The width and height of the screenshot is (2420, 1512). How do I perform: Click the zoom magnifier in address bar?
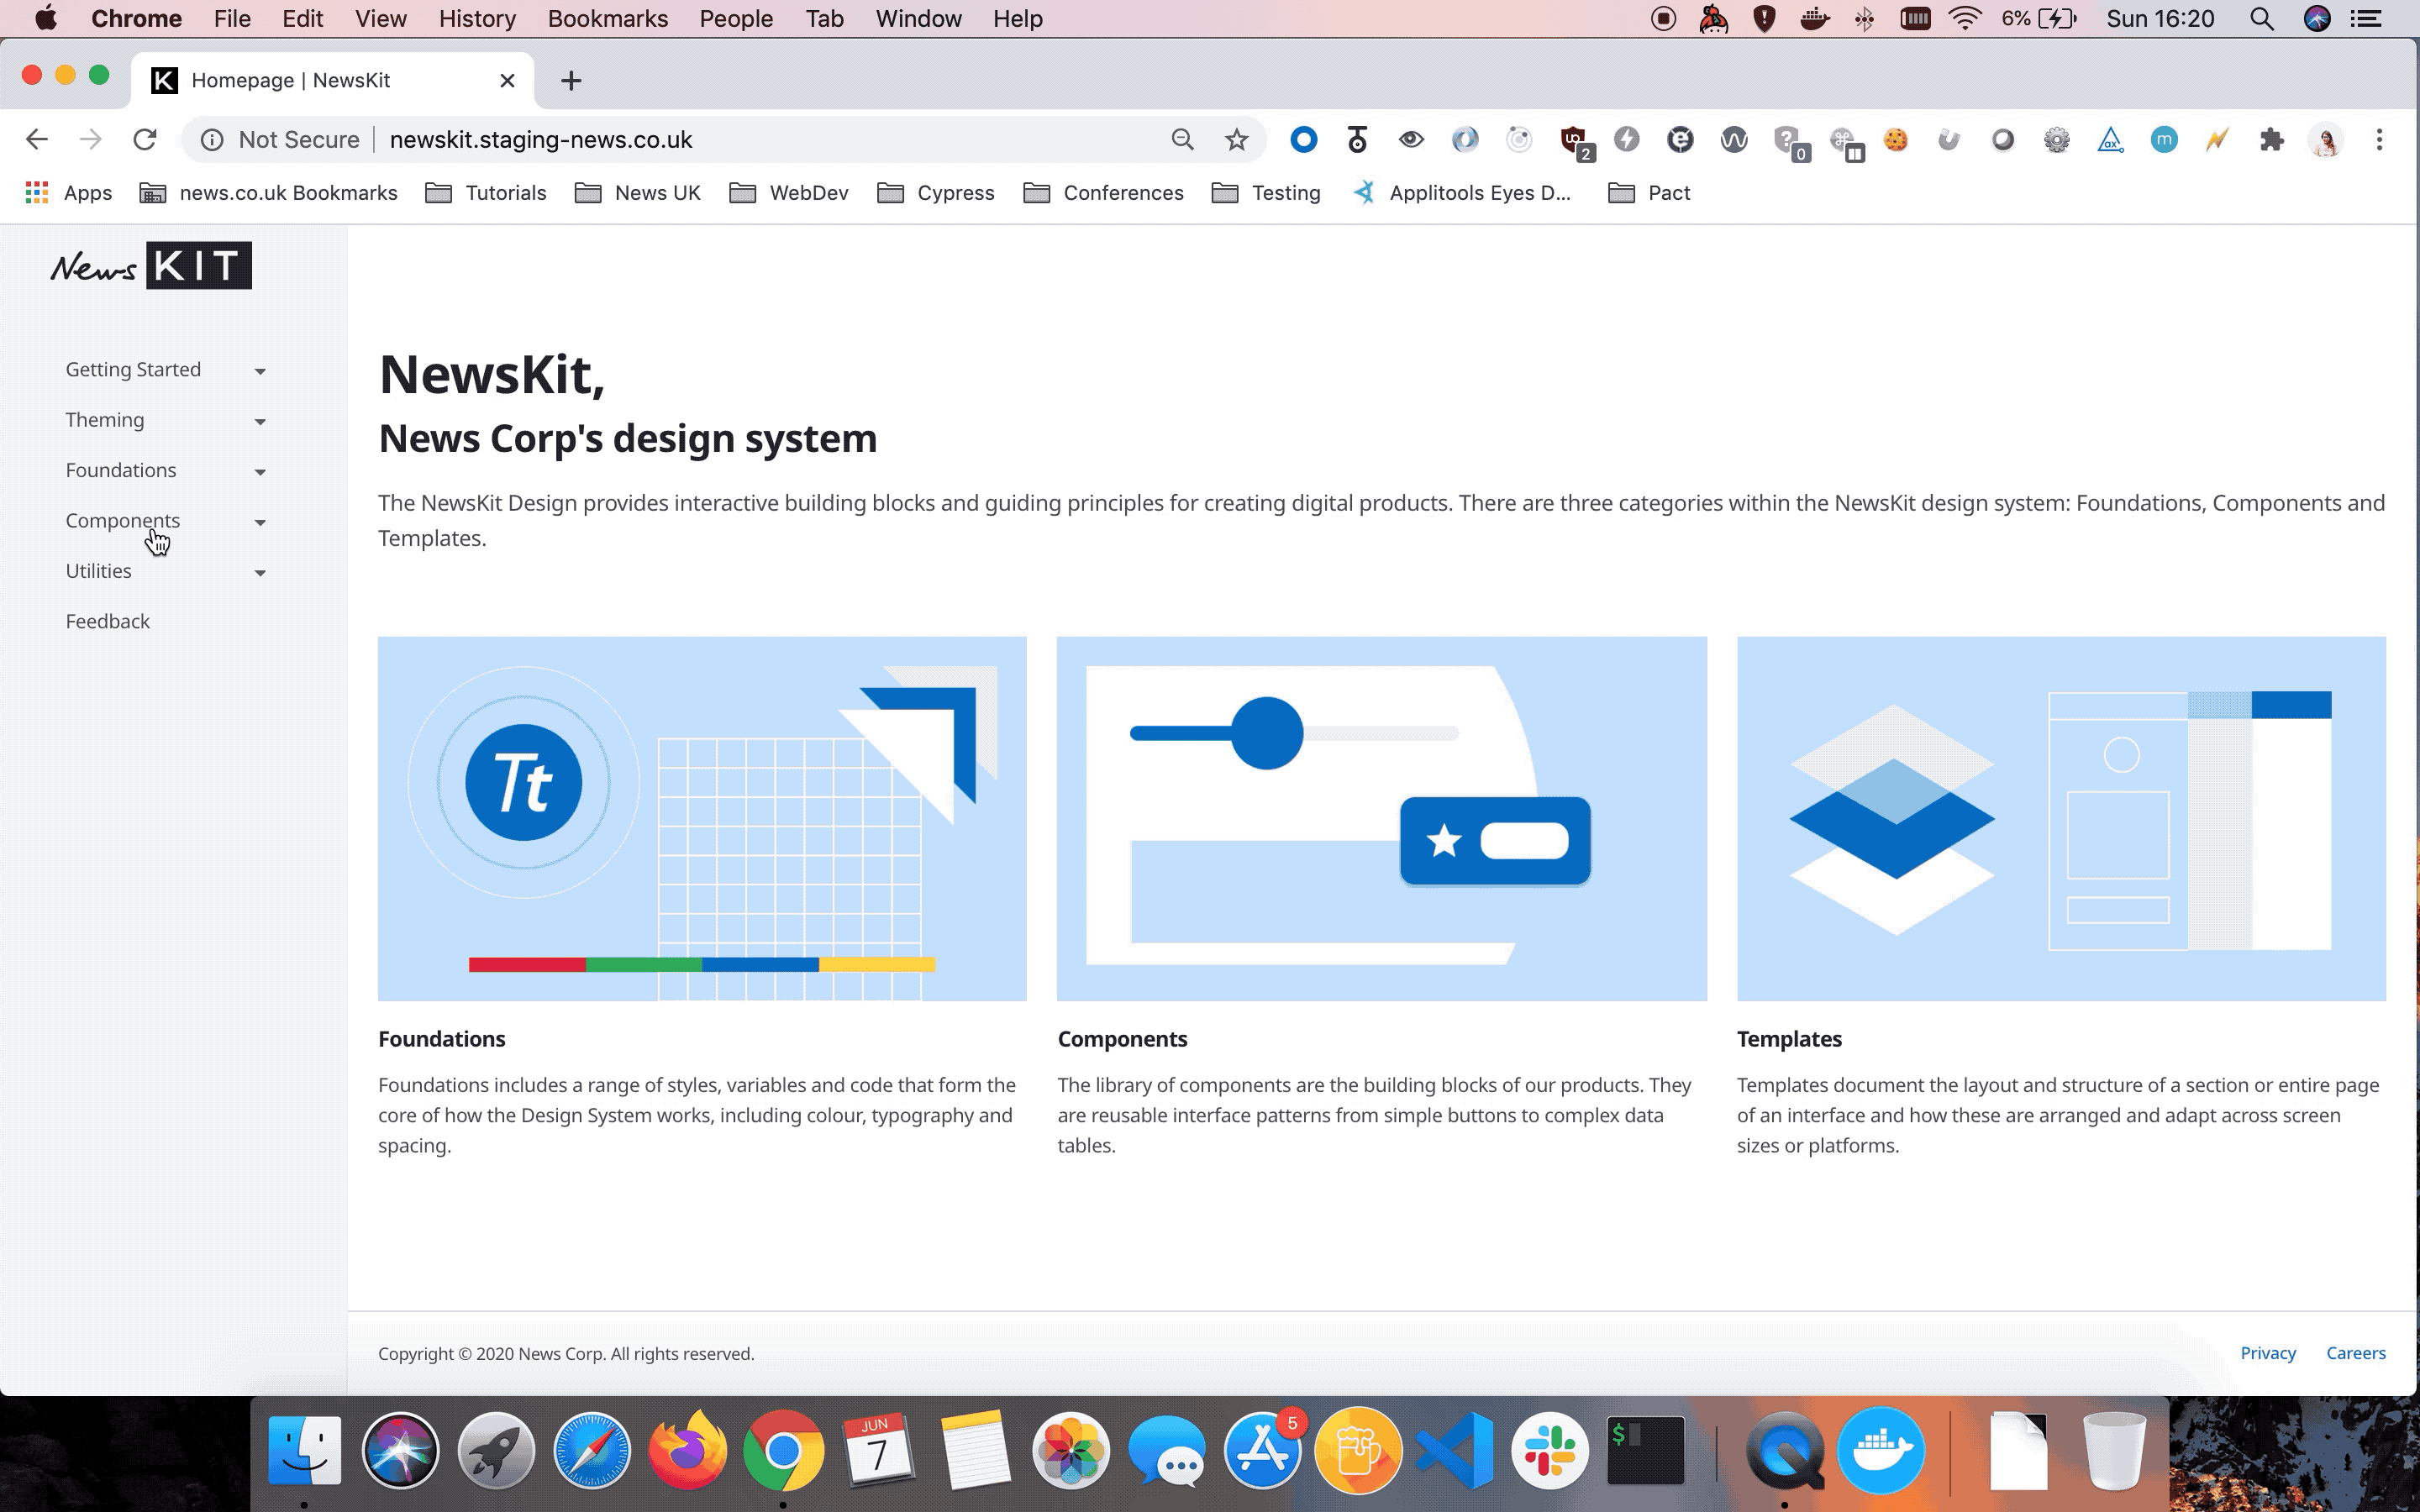[1183, 140]
